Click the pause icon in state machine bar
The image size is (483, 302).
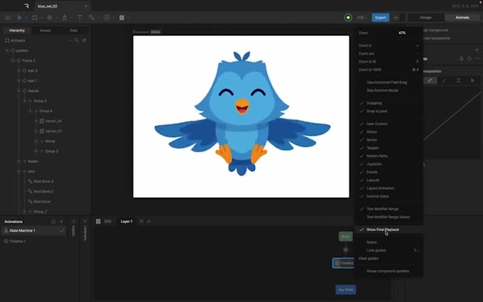pos(98,221)
